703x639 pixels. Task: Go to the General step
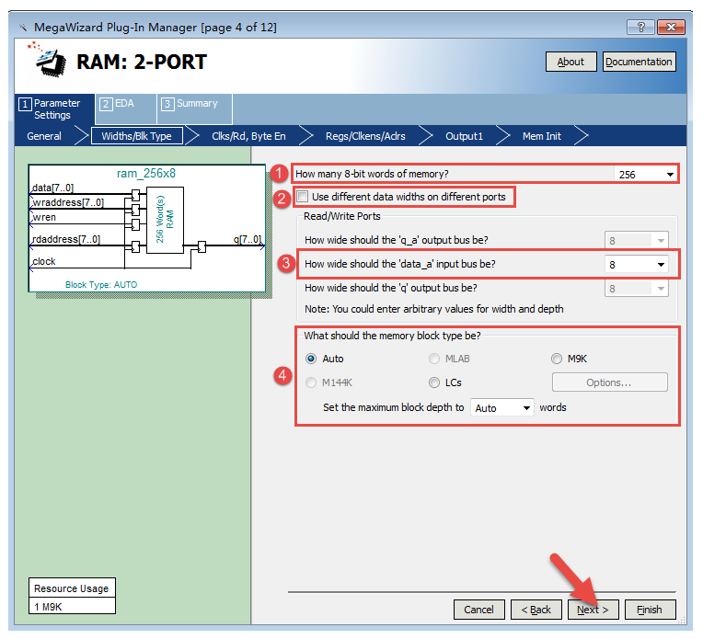tap(44, 136)
